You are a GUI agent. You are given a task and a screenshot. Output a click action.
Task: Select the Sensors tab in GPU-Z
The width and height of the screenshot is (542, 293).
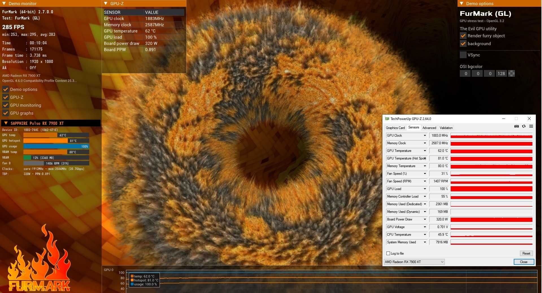pos(413,128)
